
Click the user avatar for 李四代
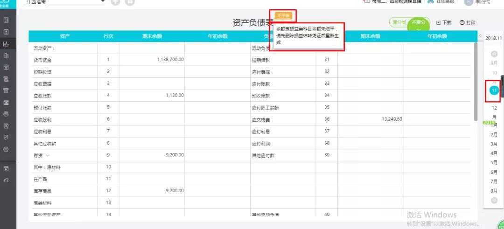point(469,1)
